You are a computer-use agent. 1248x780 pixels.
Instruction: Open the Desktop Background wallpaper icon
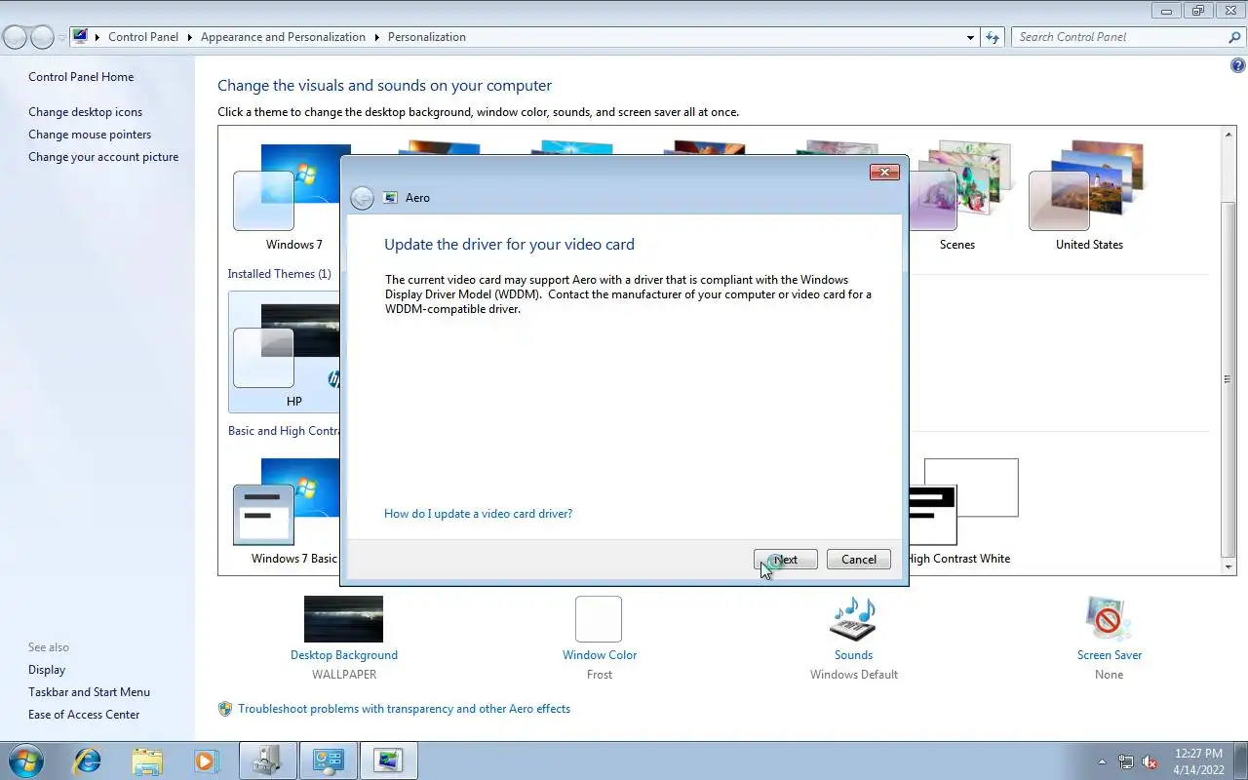point(343,619)
